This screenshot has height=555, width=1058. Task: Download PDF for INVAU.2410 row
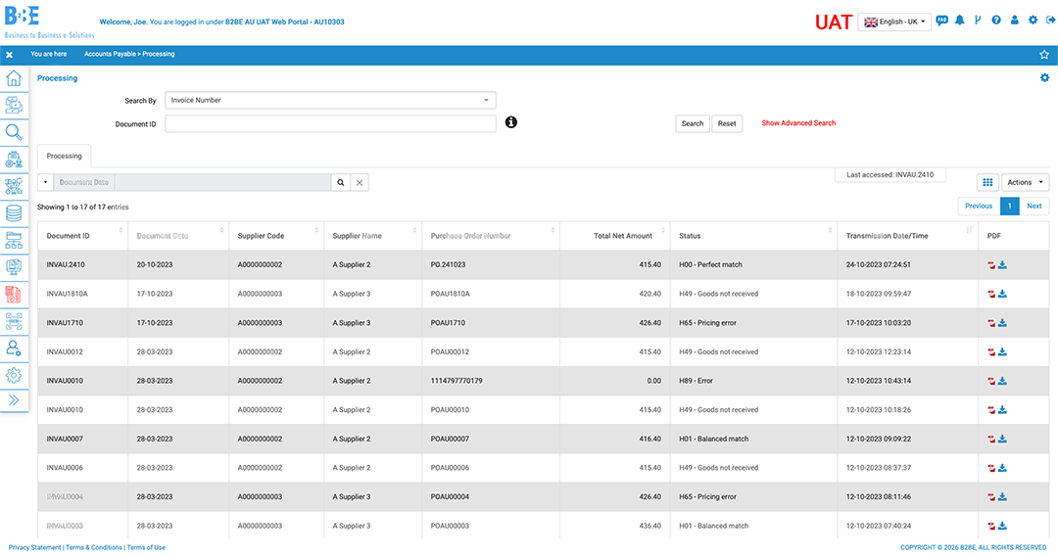click(1003, 265)
